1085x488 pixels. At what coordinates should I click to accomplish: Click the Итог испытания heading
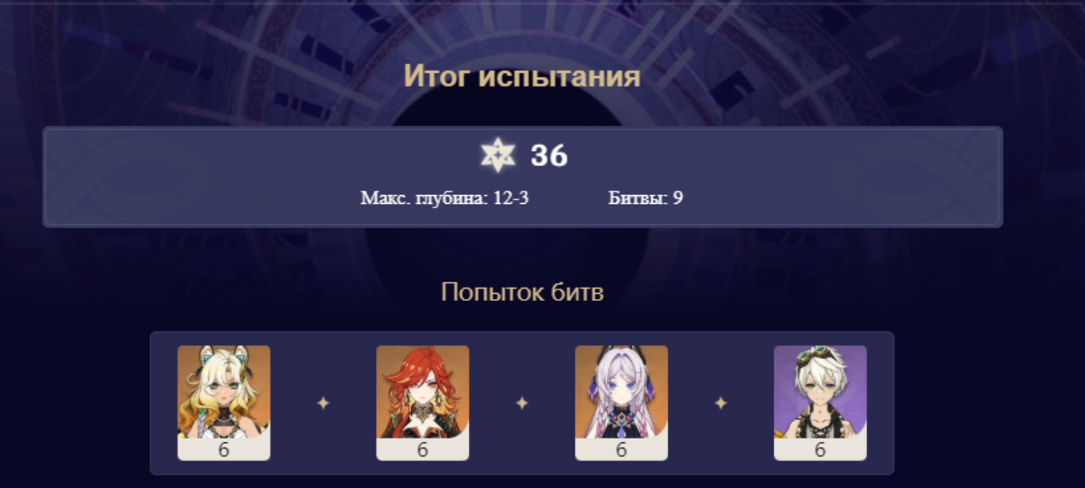pyautogui.click(x=522, y=76)
